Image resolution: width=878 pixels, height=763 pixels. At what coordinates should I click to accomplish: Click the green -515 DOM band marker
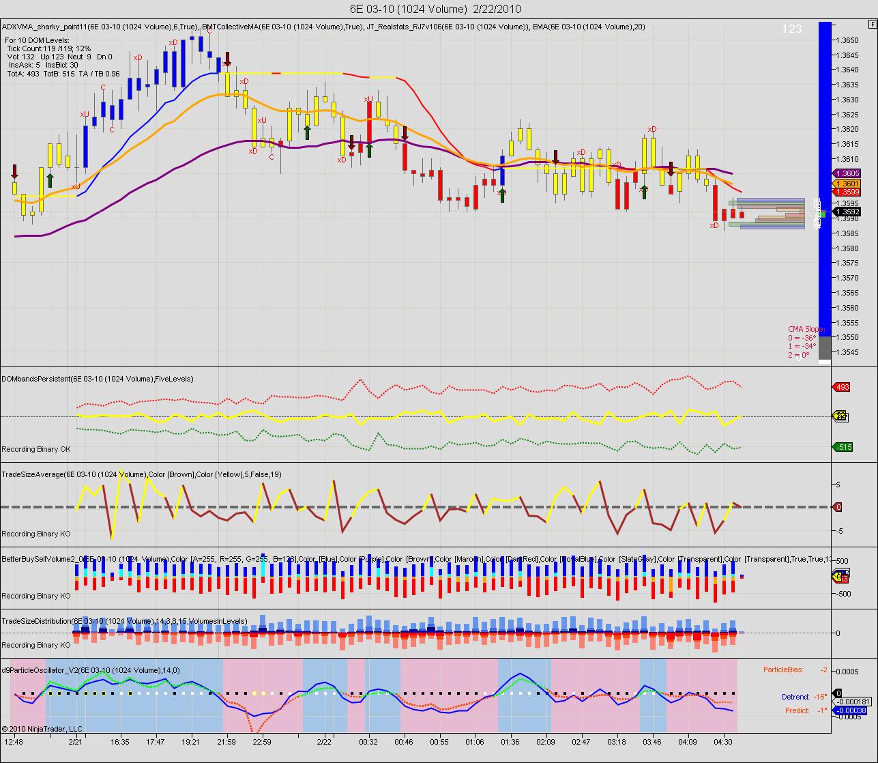[843, 448]
